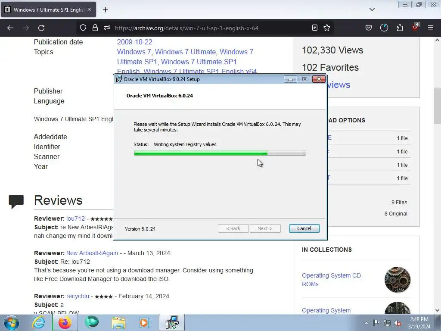Close the Windows 7 Ultimate SP1 tab

pyautogui.click(x=89, y=9)
